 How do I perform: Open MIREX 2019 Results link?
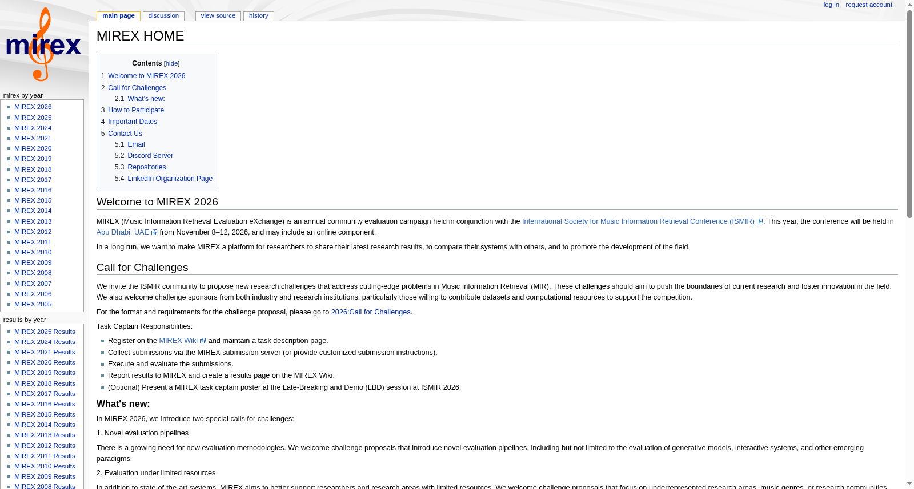[x=45, y=373]
